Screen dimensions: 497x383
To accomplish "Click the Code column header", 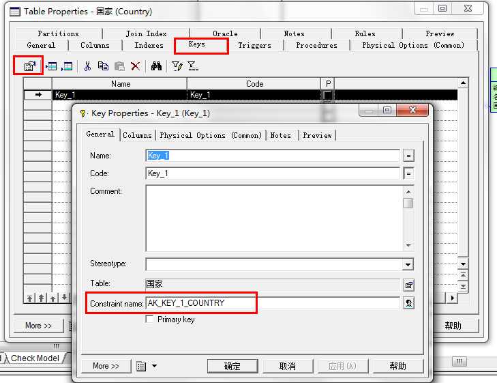I will pos(254,84).
